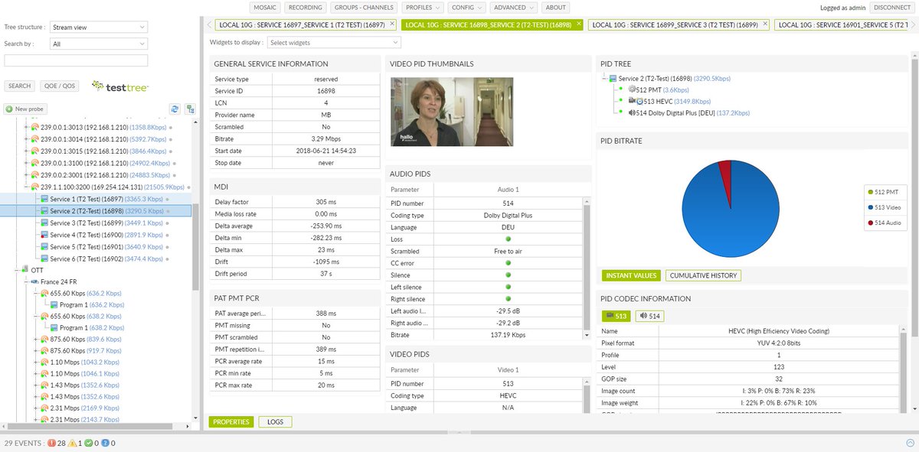
Task: Click the Service 4 (T2 Test) service icon
Action: 44,235
